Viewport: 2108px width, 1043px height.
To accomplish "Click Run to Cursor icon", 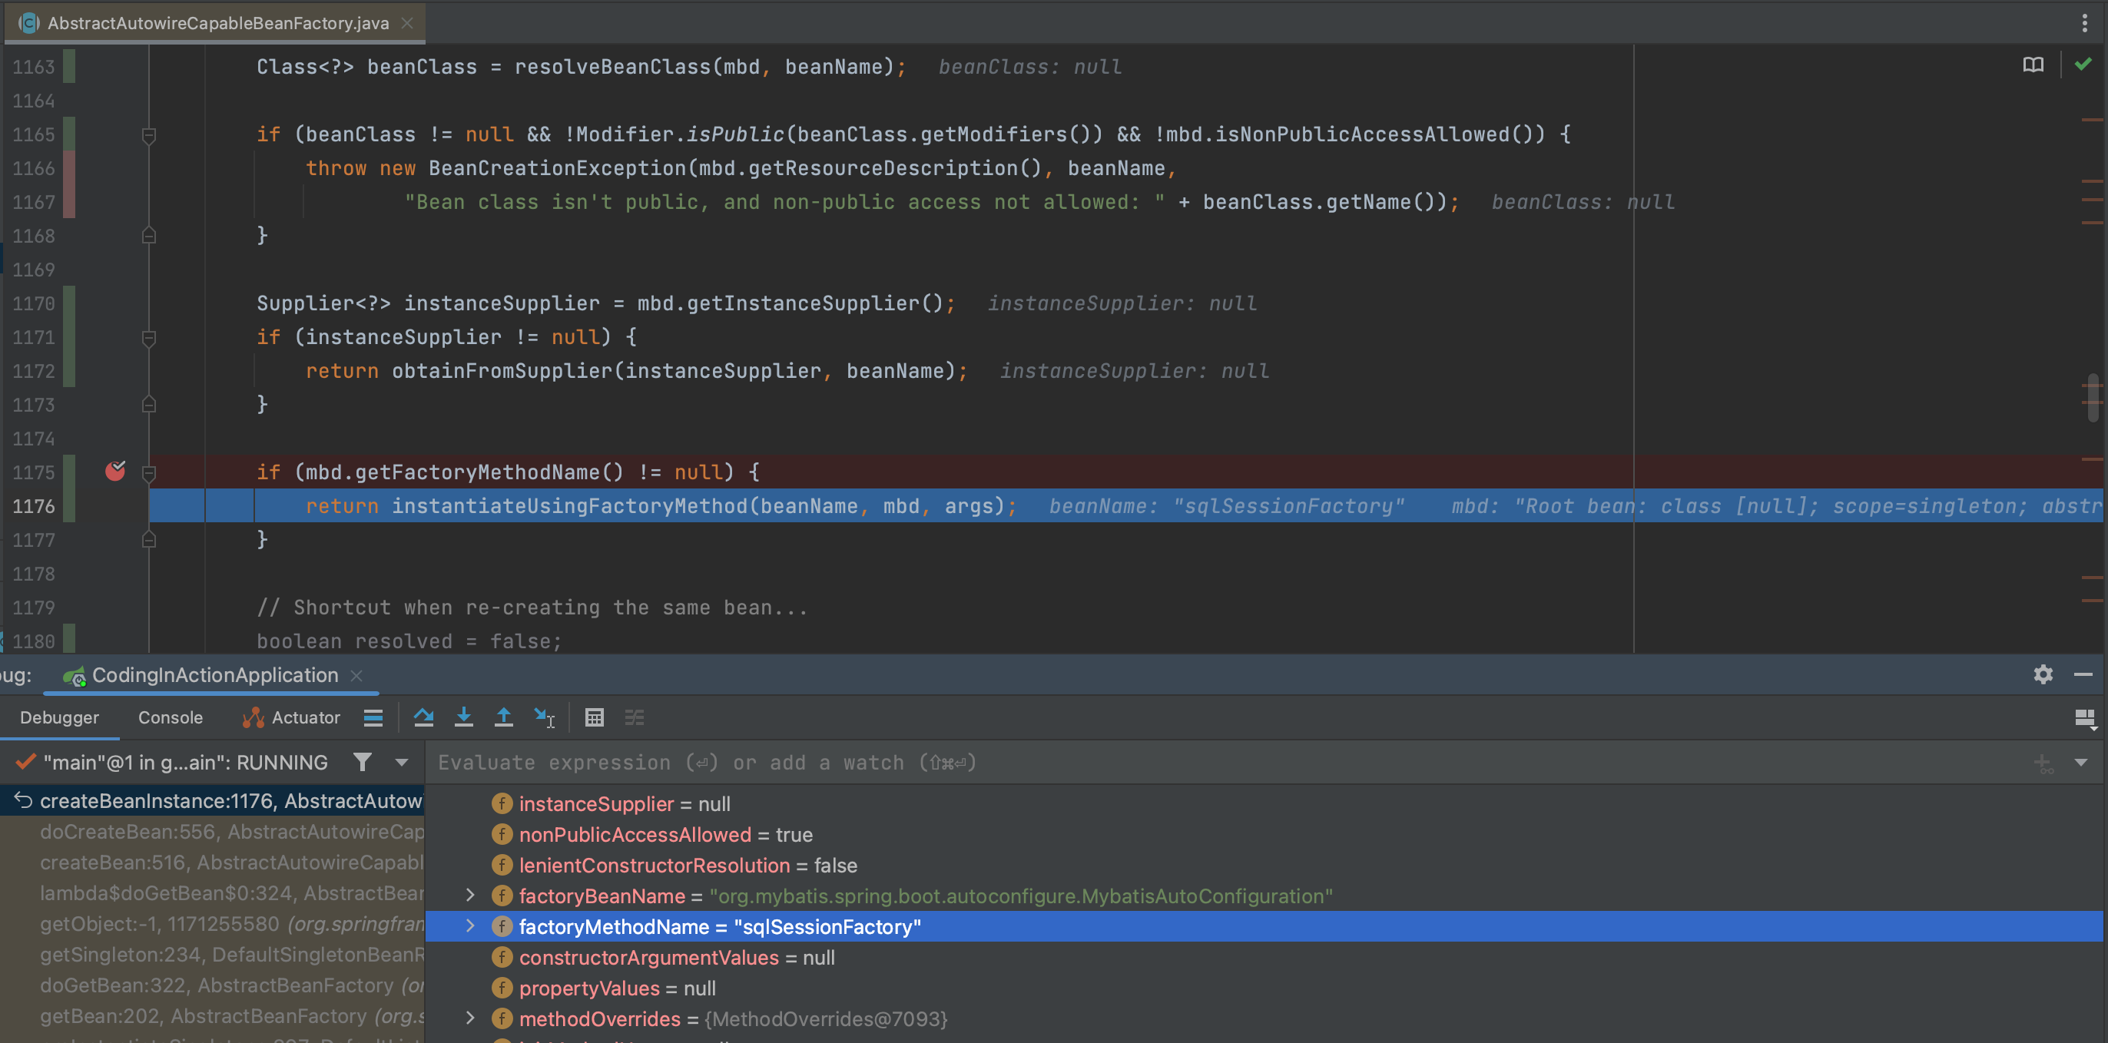I will [x=544, y=717].
